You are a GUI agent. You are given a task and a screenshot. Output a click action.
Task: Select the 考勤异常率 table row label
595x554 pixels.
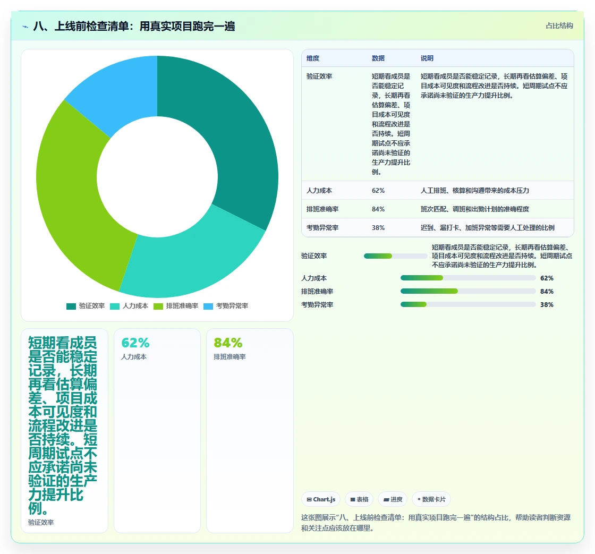tap(322, 228)
